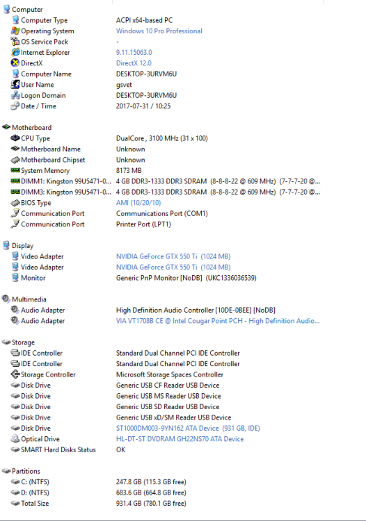Click the User Name icon
The width and height of the screenshot is (366, 521).
click(15, 84)
